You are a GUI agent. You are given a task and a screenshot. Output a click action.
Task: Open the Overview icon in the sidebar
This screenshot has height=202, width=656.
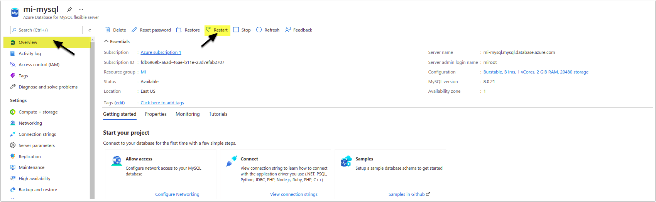13,42
